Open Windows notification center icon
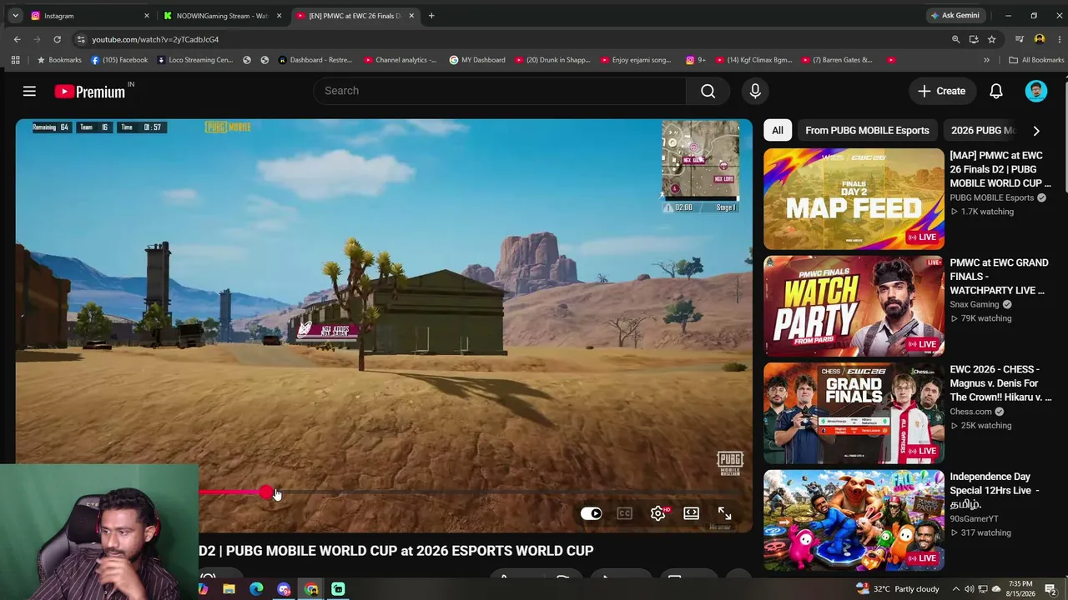The width and height of the screenshot is (1068, 600). (x=1051, y=589)
